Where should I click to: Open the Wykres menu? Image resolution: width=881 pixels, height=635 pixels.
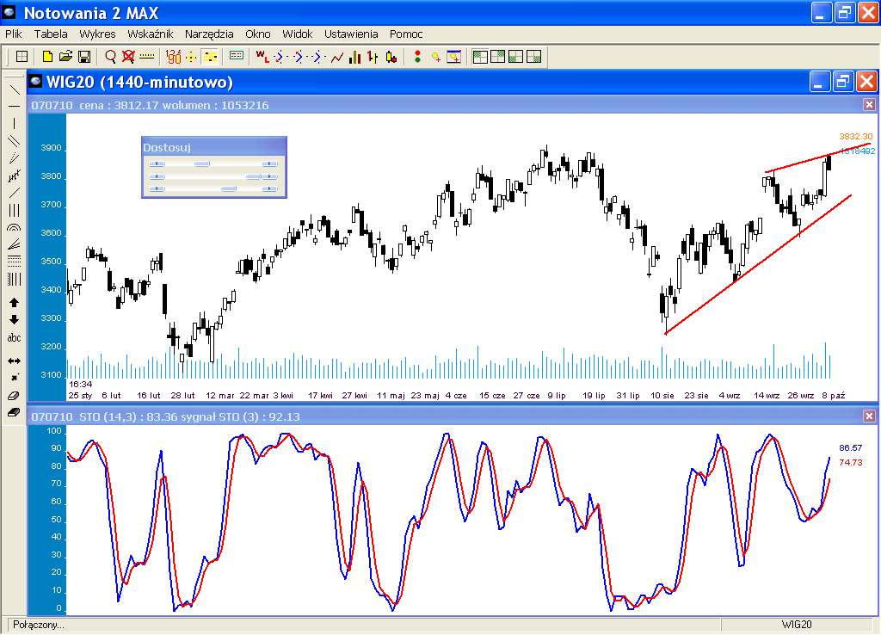pyautogui.click(x=97, y=34)
